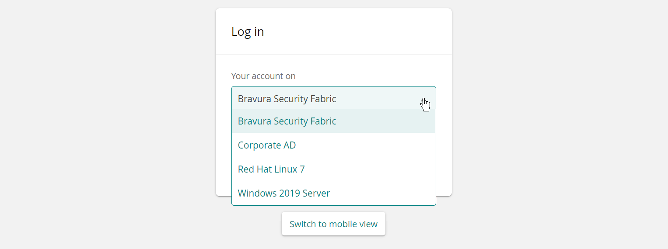Toggle the dropdown arrow beside Bravura Security Fabric
The width and height of the screenshot is (668, 249).
[x=423, y=100]
